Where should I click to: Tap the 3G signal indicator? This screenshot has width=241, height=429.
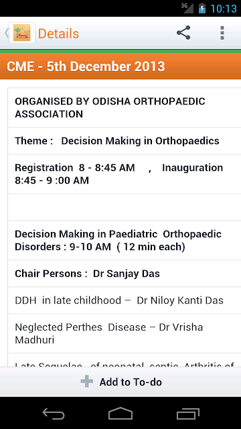click(x=187, y=8)
